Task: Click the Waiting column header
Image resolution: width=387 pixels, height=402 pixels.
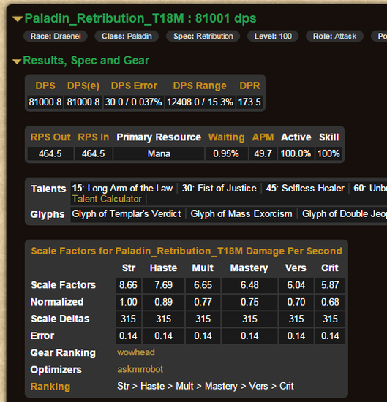Action: point(226,137)
